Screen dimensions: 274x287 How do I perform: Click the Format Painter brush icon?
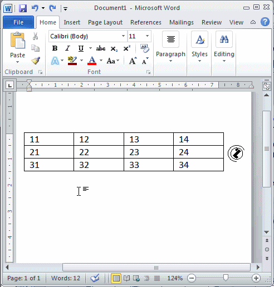[36, 61]
